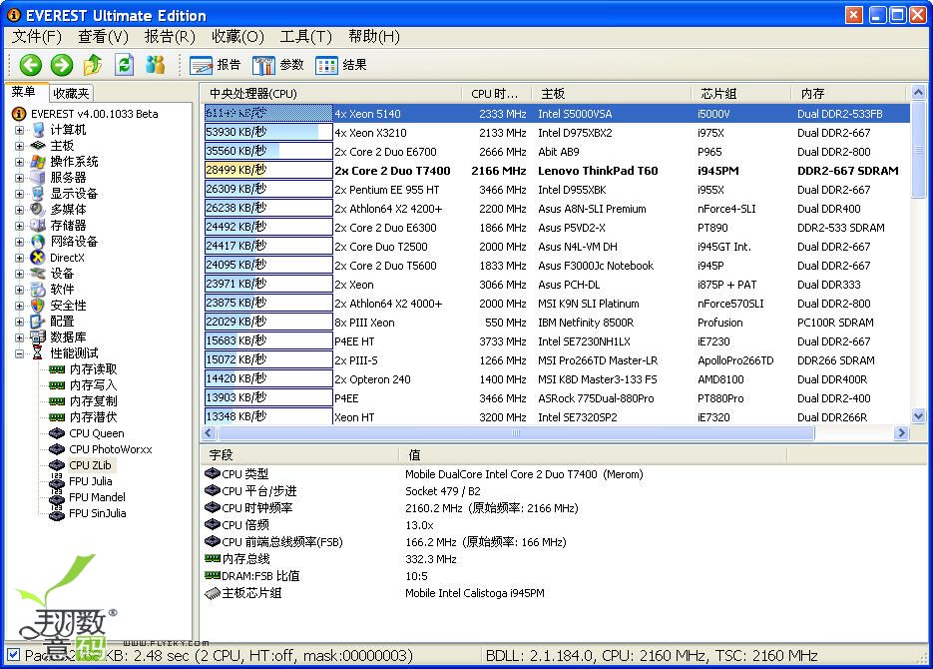Select the 安全性 security shield icon

tap(38, 306)
